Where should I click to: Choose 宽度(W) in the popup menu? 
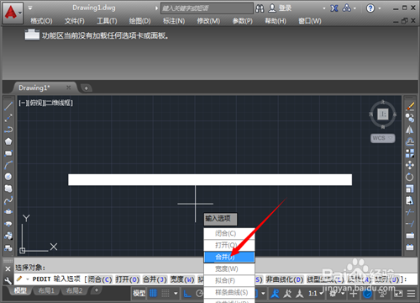pyautogui.click(x=229, y=268)
